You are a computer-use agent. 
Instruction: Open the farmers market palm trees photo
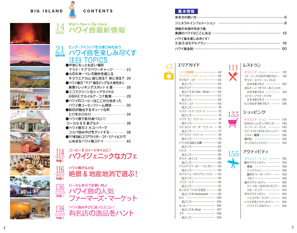tap(30, 187)
